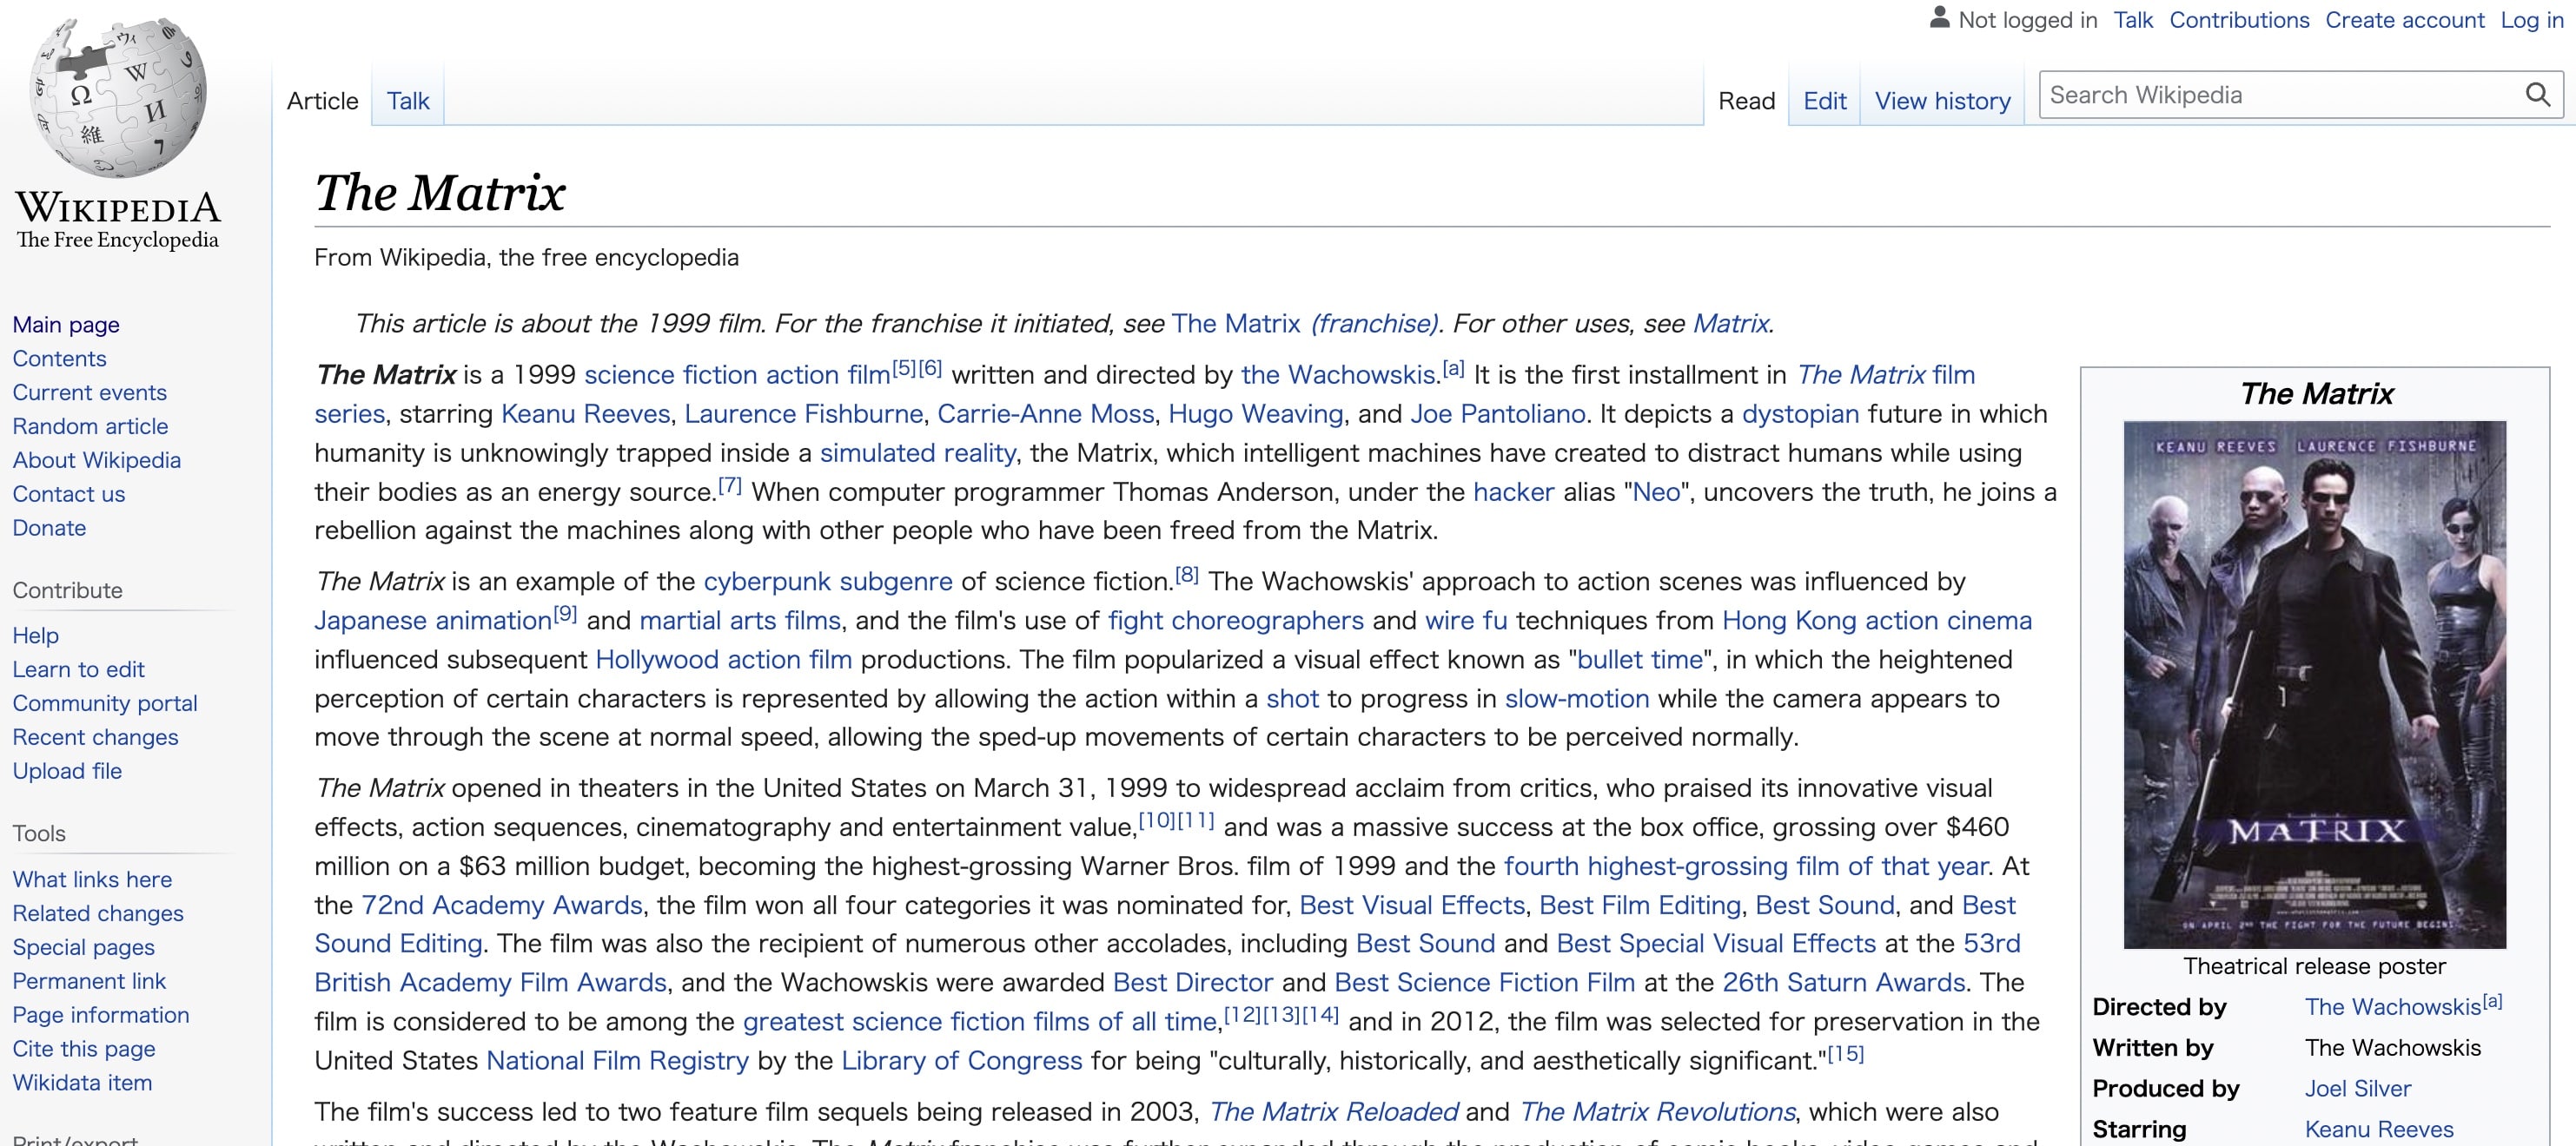Open Hugo Weaving link
Viewport: 2576px width, 1146px height.
pos(1255,413)
